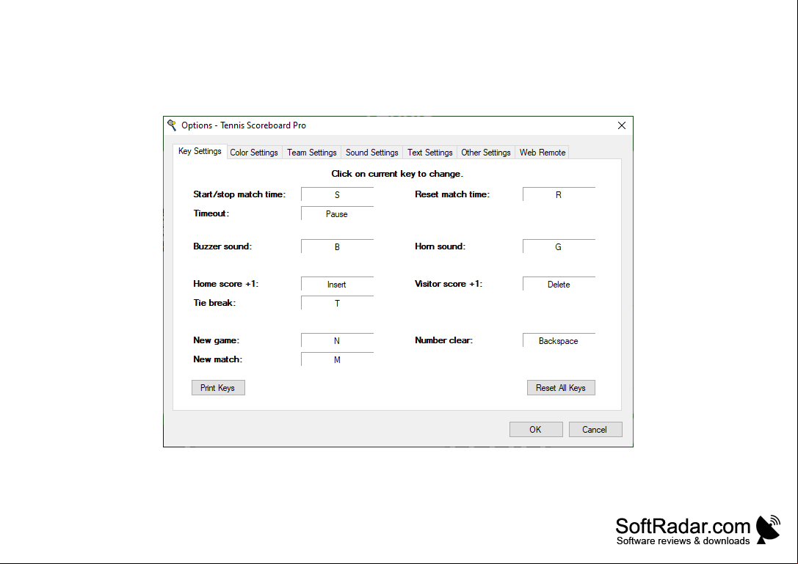Change the Tie break key field
798x564 pixels.
337,304
